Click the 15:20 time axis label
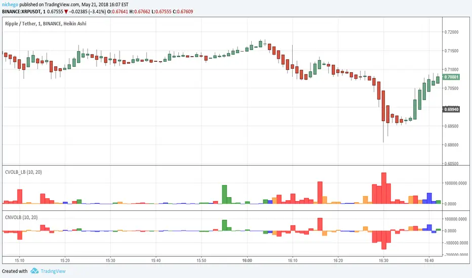The height and width of the screenshot is (278, 472). [x=65, y=260]
